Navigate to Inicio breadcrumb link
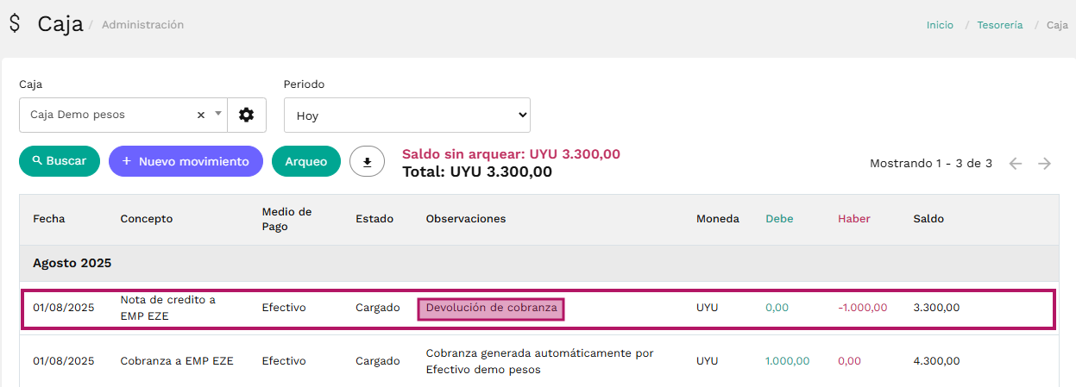Screen dimensions: 1076x387 [940, 25]
